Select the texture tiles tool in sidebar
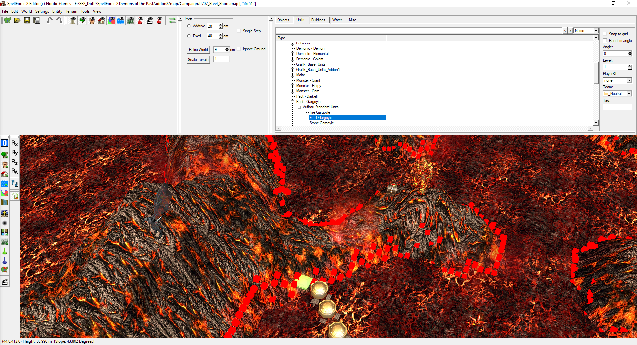Screen dimensions: 637x345 pyautogui.click(x=5, y=232)
